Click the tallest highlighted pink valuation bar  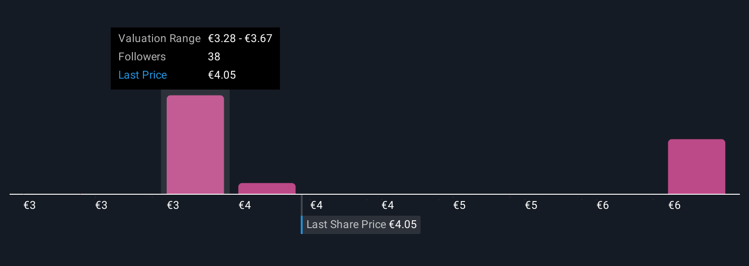click(195, 144)
